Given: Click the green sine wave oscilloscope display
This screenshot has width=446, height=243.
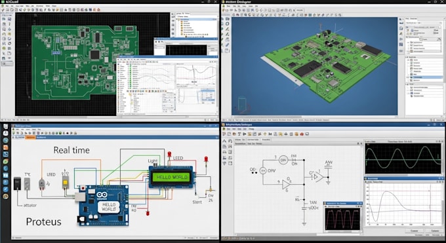Looking at the screenshot, I should coord(403,159).
